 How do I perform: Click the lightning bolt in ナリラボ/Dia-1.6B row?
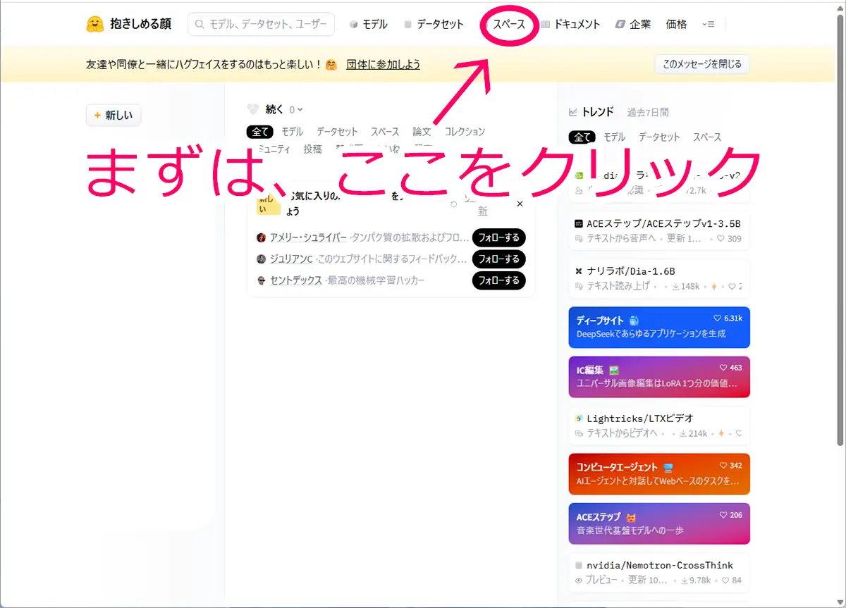[x=714, y=287]
